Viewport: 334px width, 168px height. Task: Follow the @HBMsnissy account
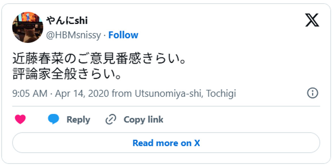[123, 35]
